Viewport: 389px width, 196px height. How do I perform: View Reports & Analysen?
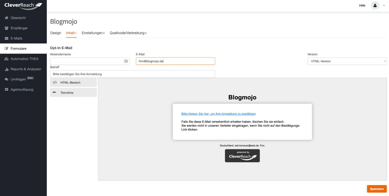[x=26, y=69]
